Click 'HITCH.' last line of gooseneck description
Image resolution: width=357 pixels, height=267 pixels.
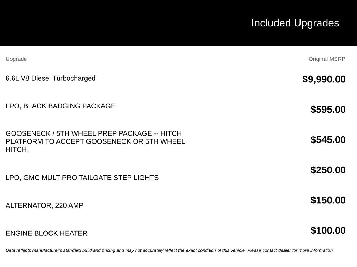(x=17, y=149)
